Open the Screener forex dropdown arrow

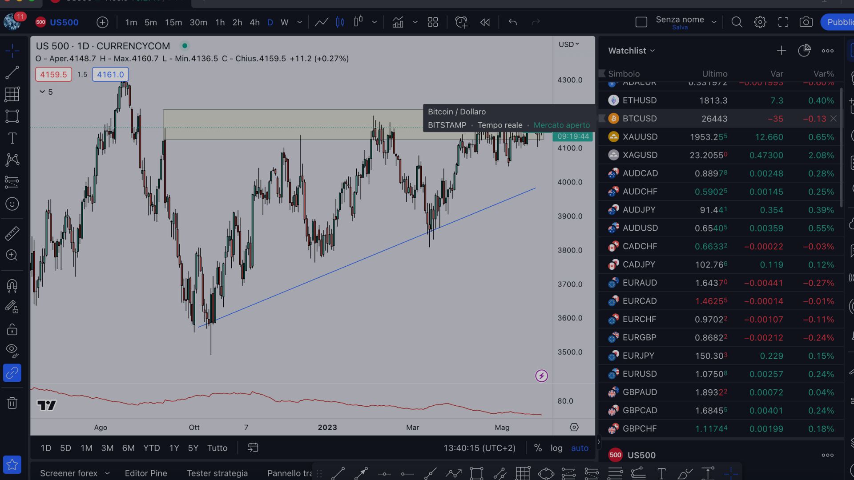(x=107, y=473)
